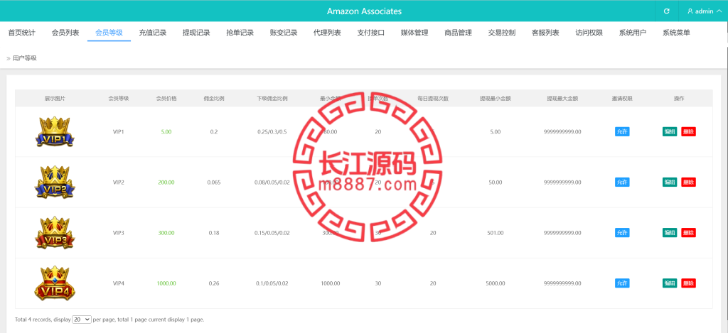
Task: Click the 0.1/0.05/0.02 sub-commission value
Action: pyautogui.click(x=272, y=283)
